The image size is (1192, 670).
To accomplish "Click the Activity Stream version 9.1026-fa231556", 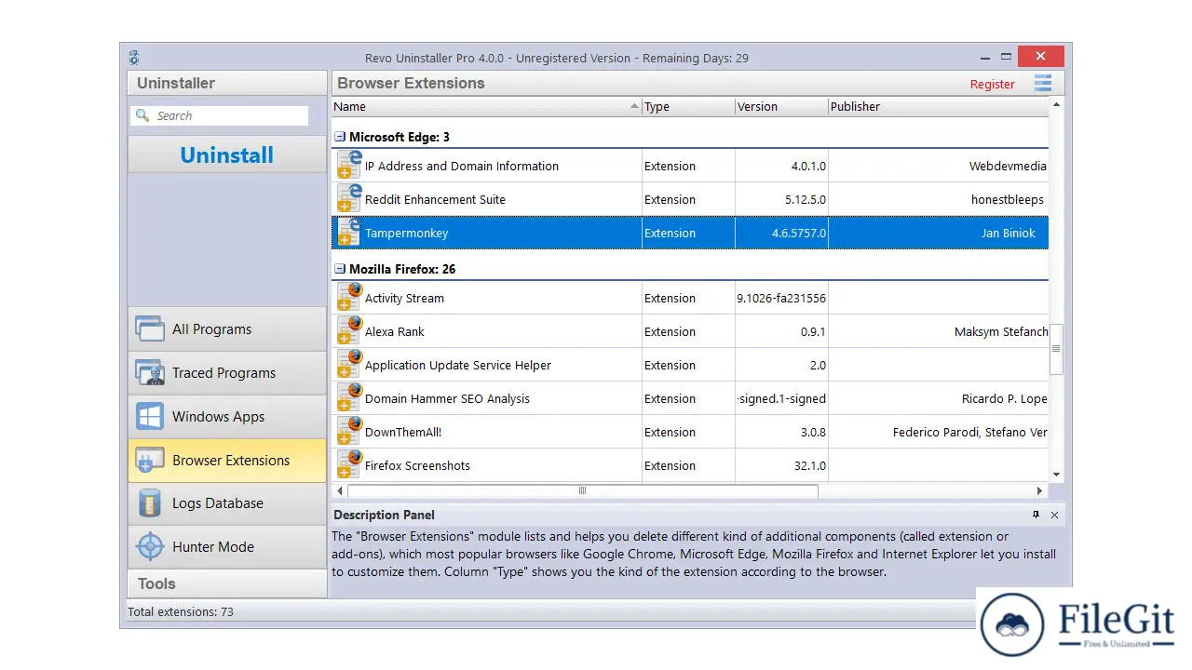I will 781,298.
